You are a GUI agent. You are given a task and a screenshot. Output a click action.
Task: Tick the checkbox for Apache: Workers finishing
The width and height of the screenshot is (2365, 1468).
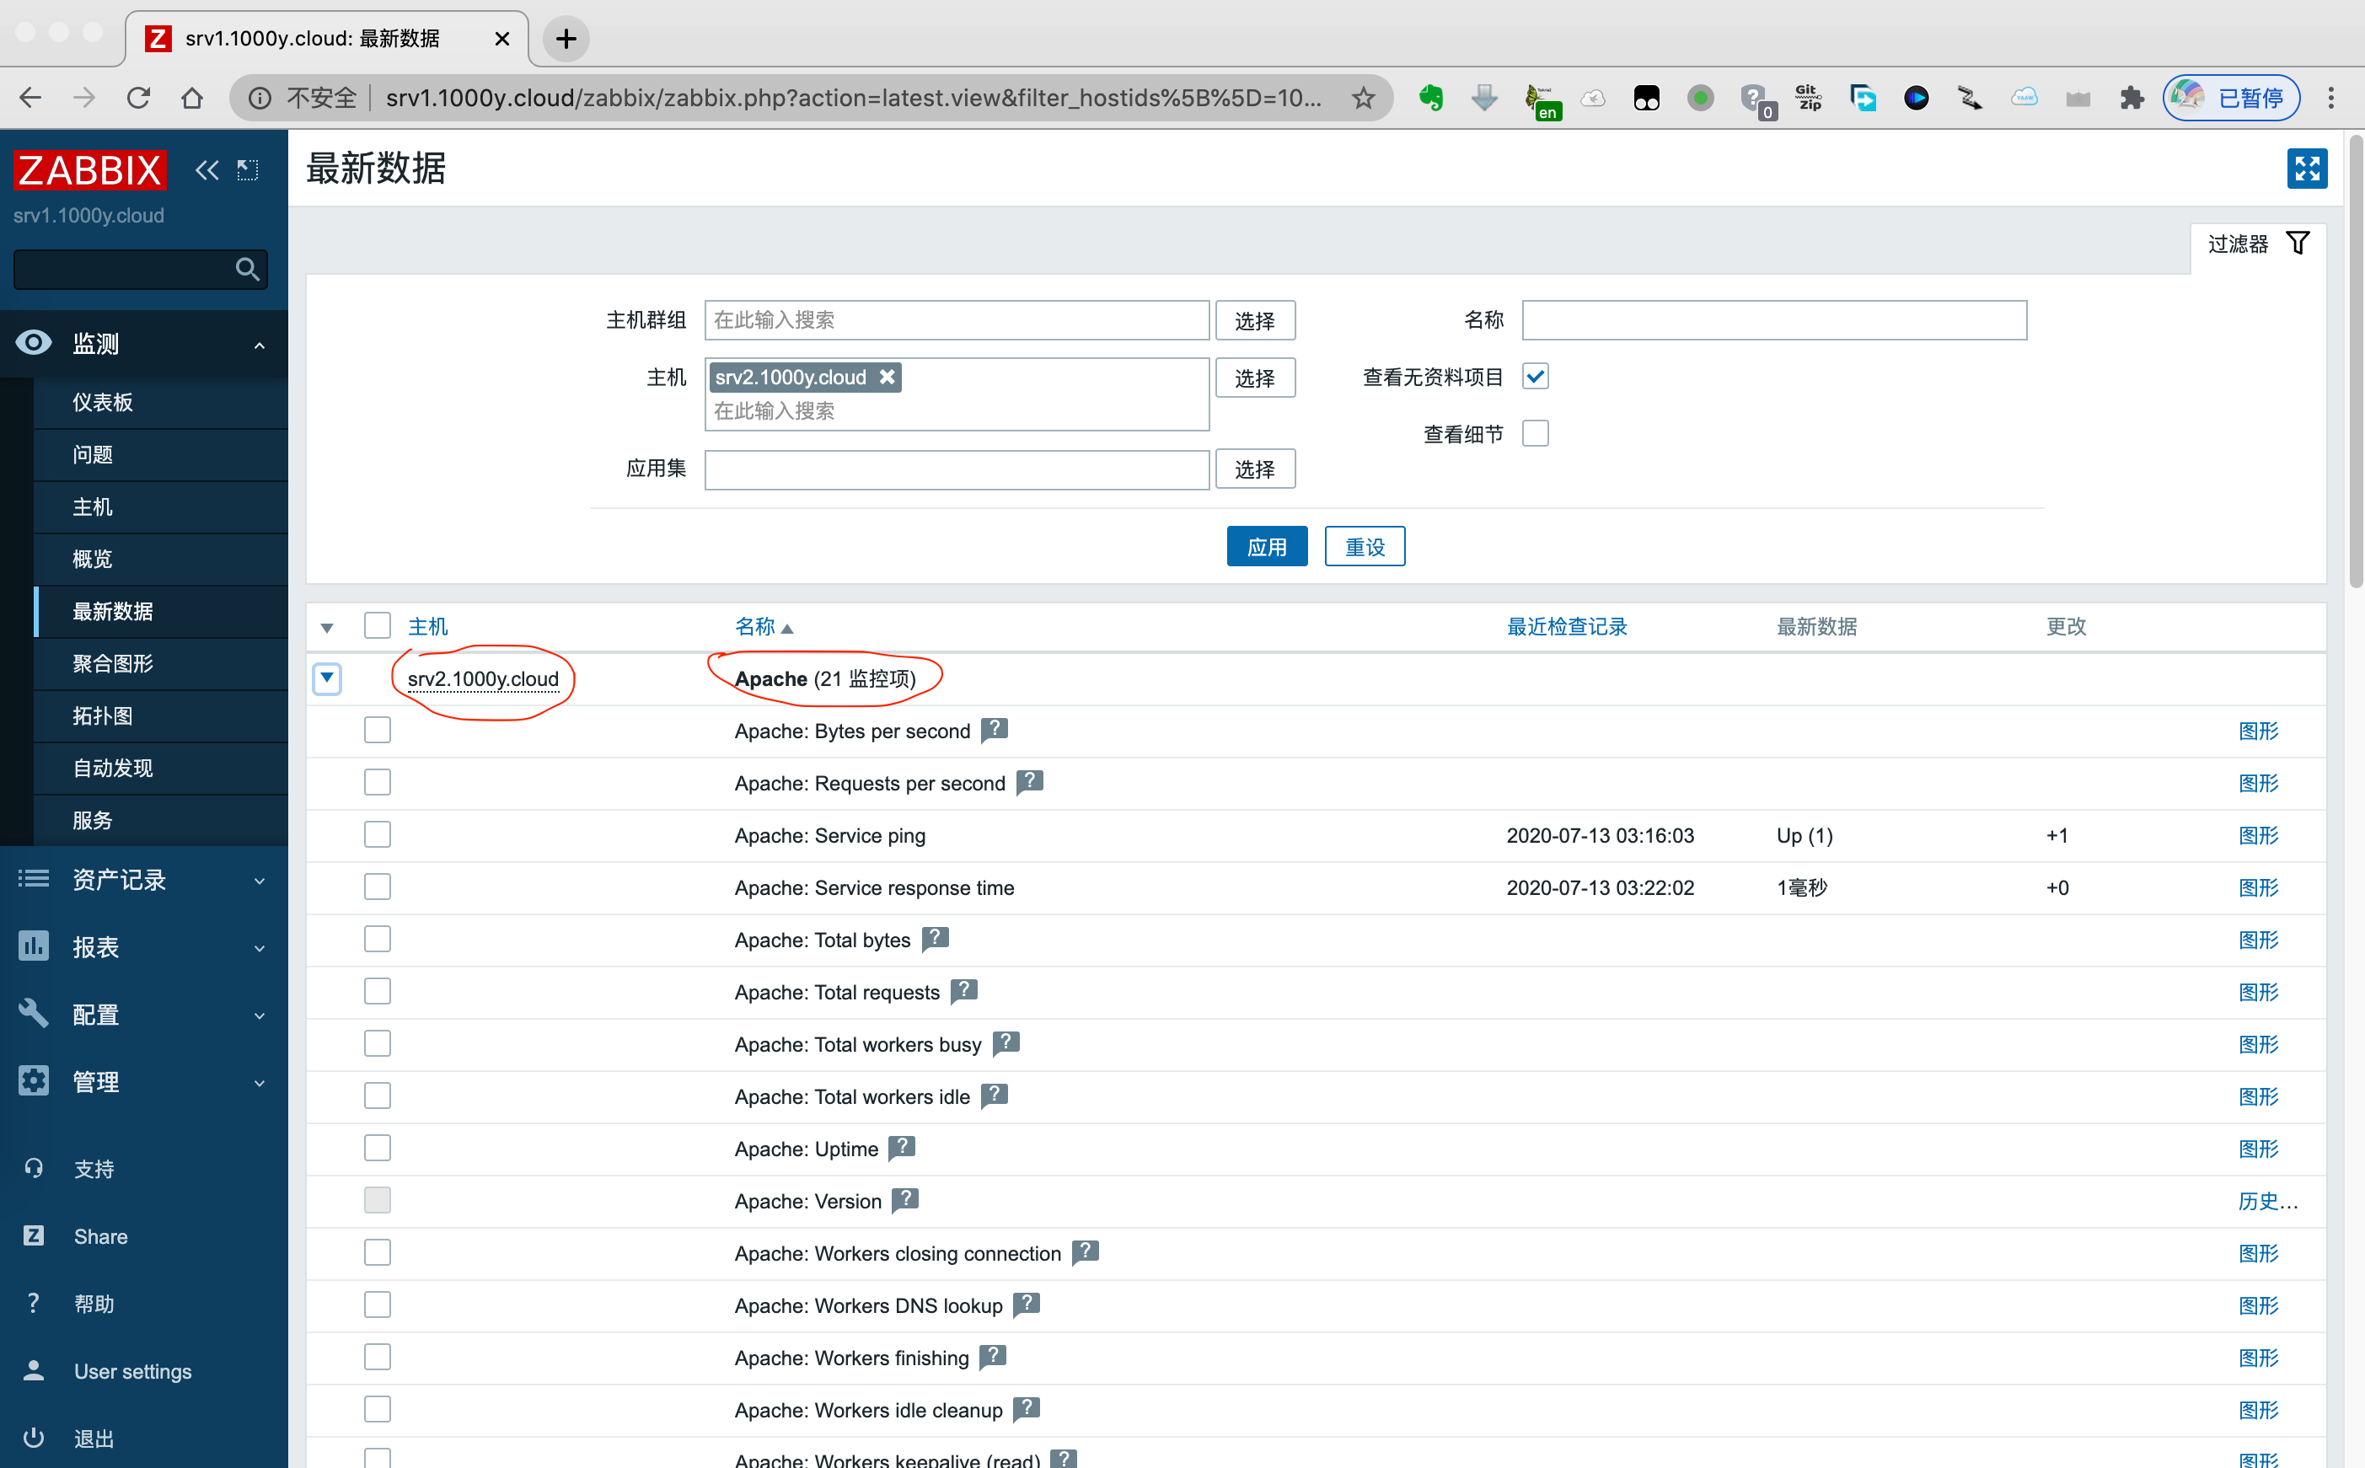click(x=378, y=1357)
